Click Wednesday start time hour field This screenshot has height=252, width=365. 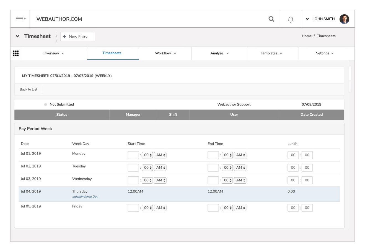pos(133,180)
